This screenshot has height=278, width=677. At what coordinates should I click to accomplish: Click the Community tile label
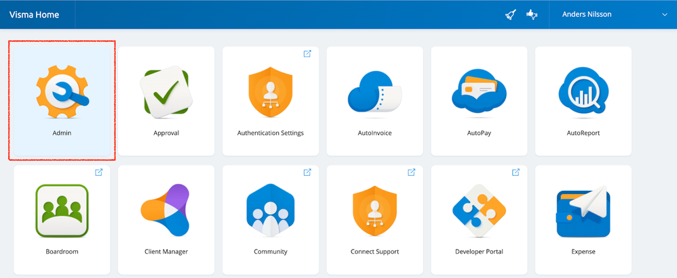coord(270,252)
